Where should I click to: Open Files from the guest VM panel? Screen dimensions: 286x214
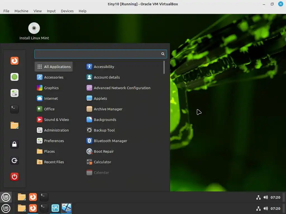point(22,197)
